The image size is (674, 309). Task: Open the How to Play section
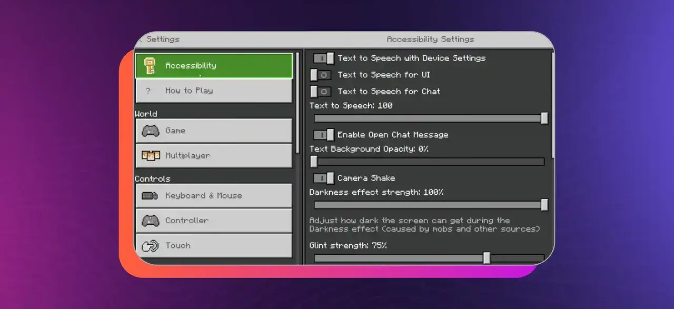pos(214,91)
